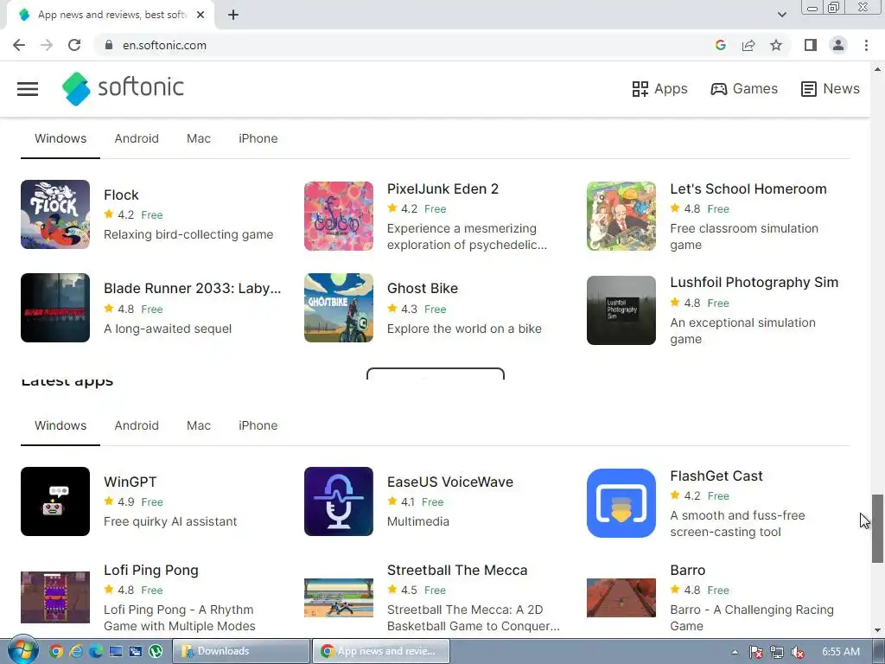Select the Android tab under Latest apps
Screen dimensions: 885x664
(x=137, y=425)
